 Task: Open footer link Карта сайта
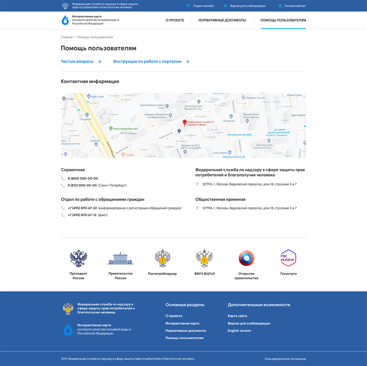coord(237,316)
